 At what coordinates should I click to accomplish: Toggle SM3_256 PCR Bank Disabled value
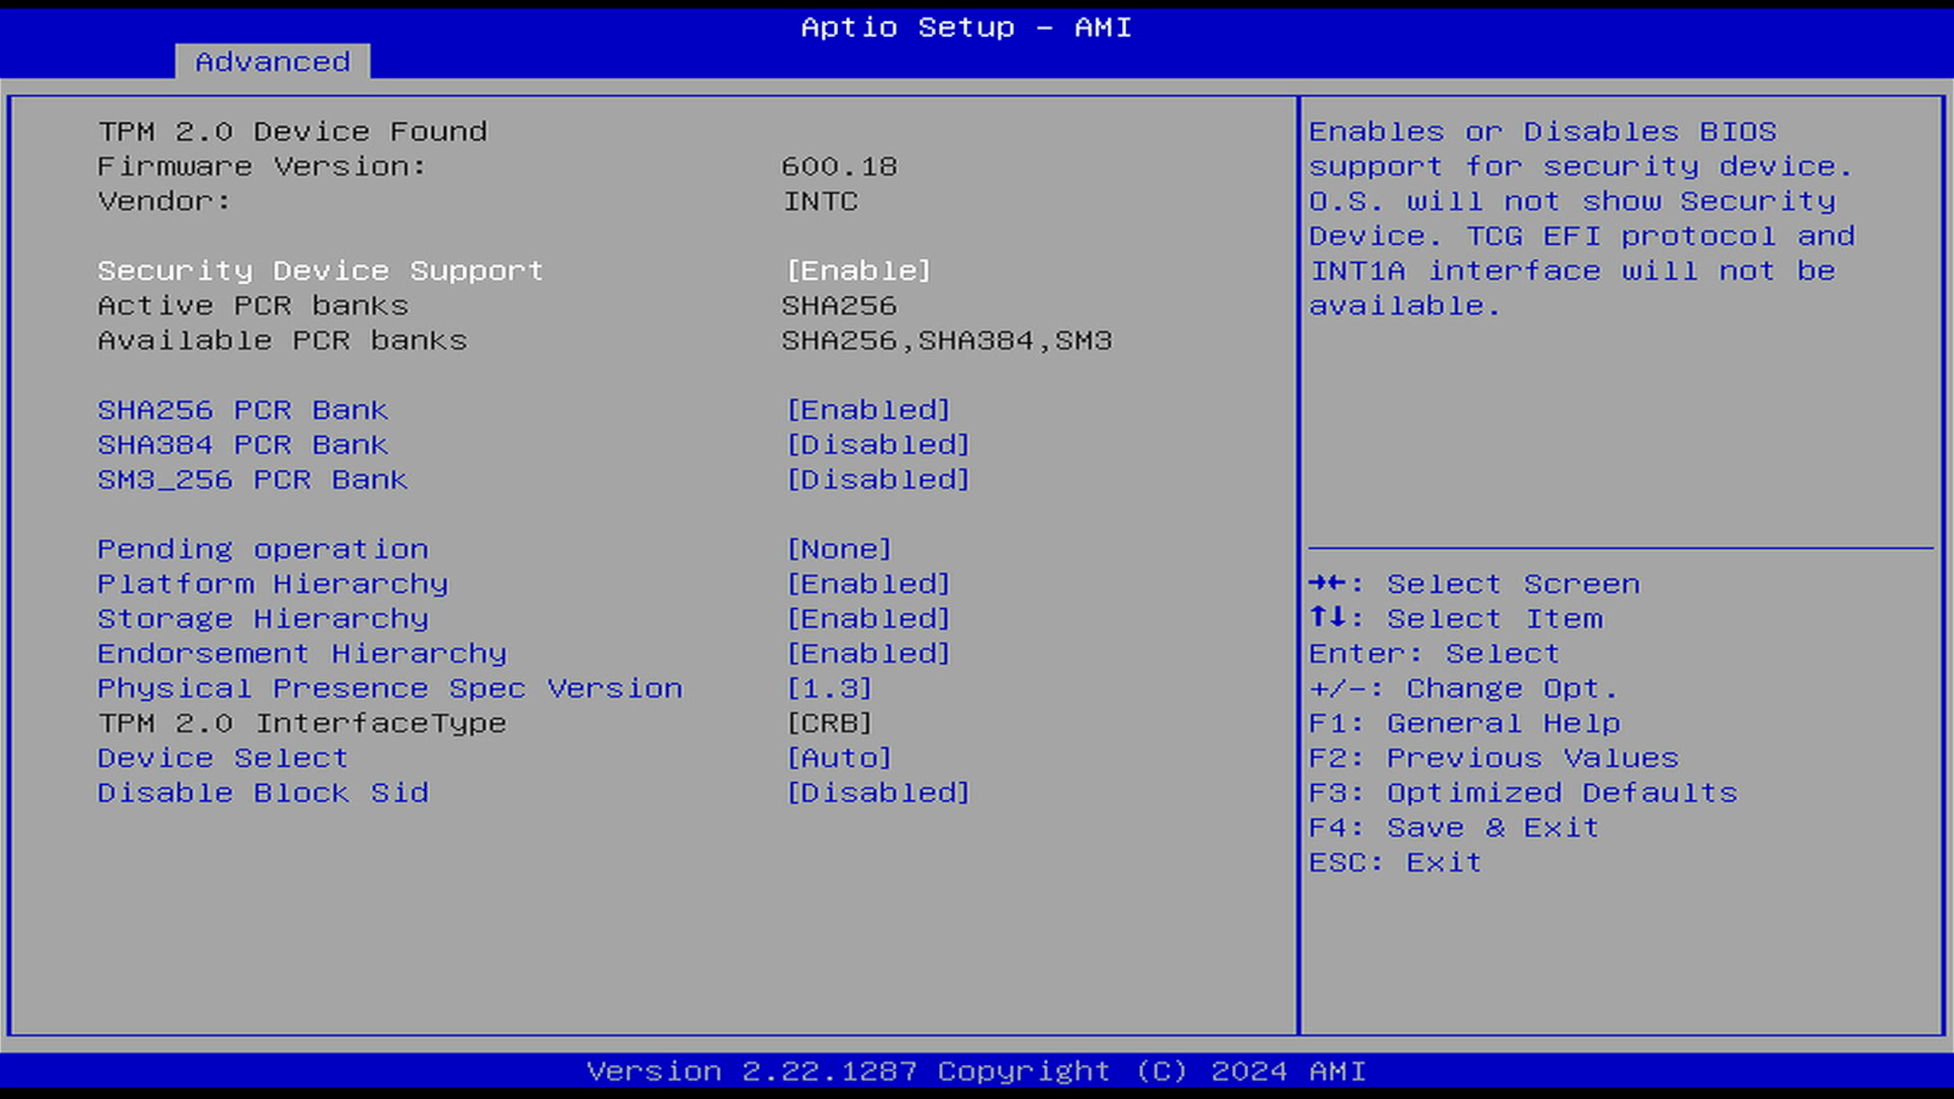[878, 480]
